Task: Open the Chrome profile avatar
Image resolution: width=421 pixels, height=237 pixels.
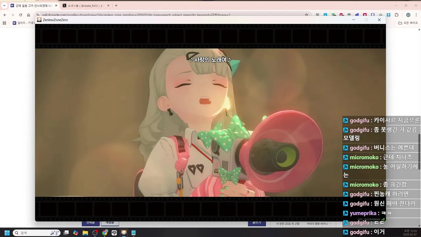Action: [408, 15]
